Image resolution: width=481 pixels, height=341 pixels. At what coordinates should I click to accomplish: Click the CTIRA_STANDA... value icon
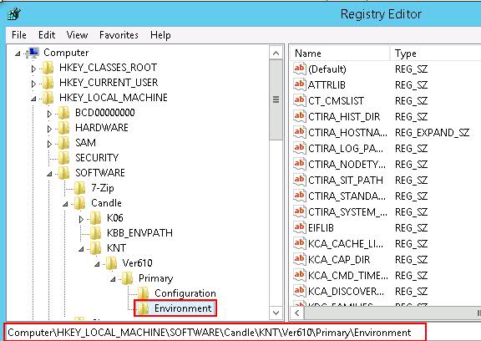(x=300, y=196)
